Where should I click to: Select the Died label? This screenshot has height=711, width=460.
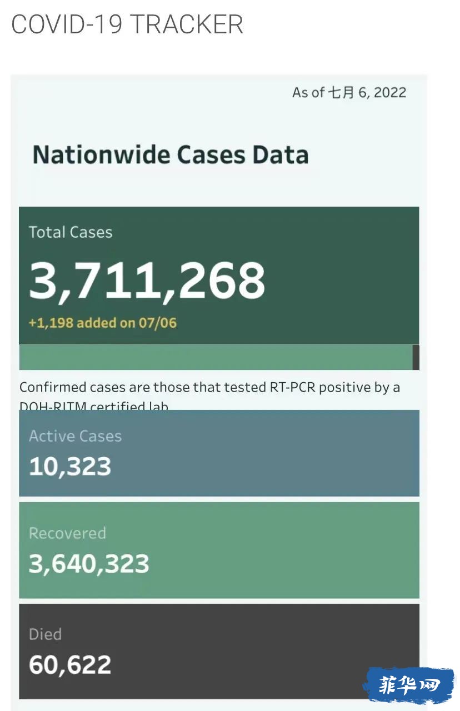point(45,634)
